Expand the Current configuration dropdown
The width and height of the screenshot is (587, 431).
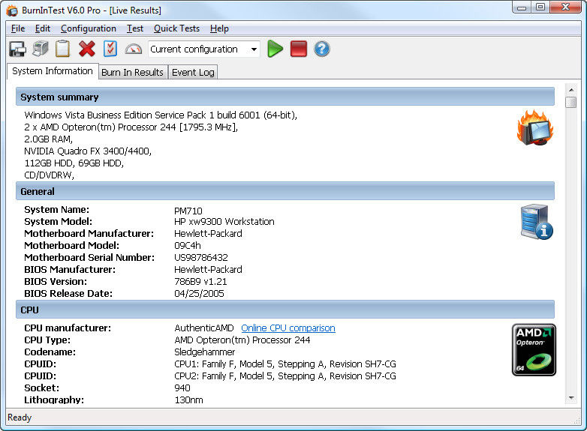pyautogui.click(x=254, y=49)
